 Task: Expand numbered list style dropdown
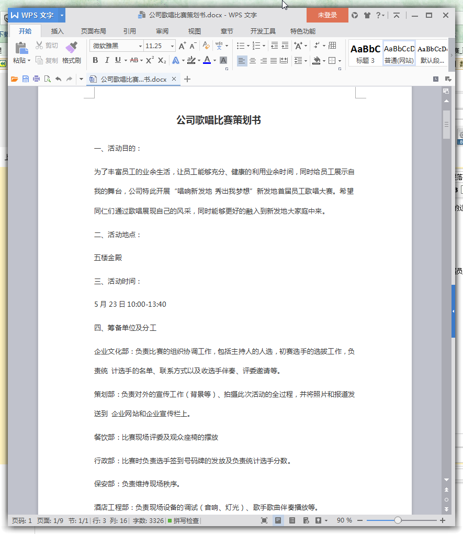point(264,46)
